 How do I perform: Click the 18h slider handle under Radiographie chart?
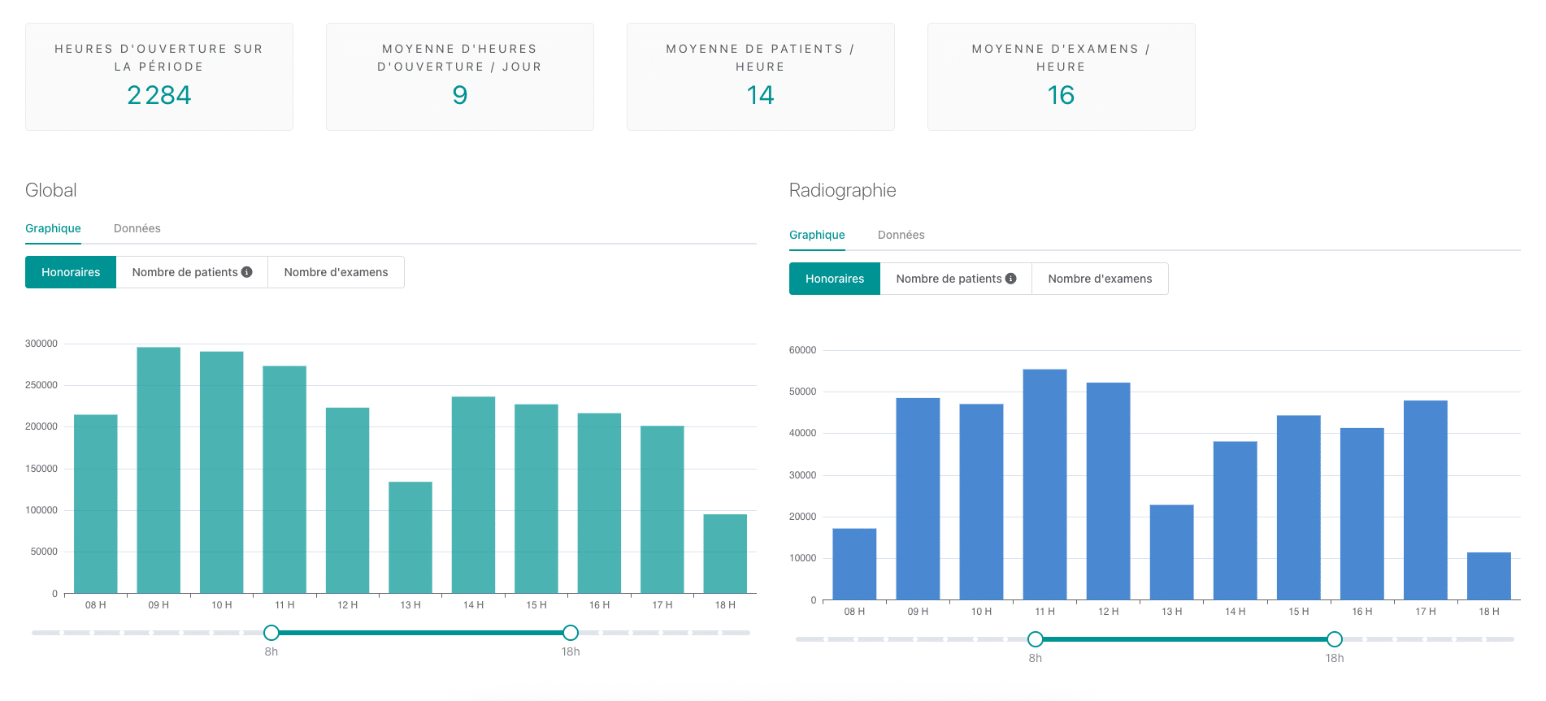(x=1335, y=639)
